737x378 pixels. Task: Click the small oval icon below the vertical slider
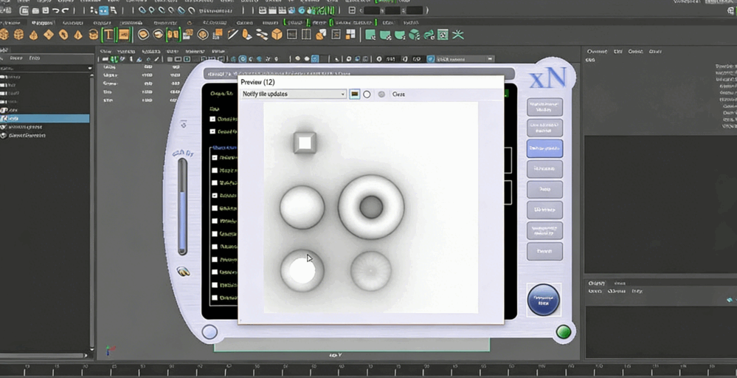183,272
